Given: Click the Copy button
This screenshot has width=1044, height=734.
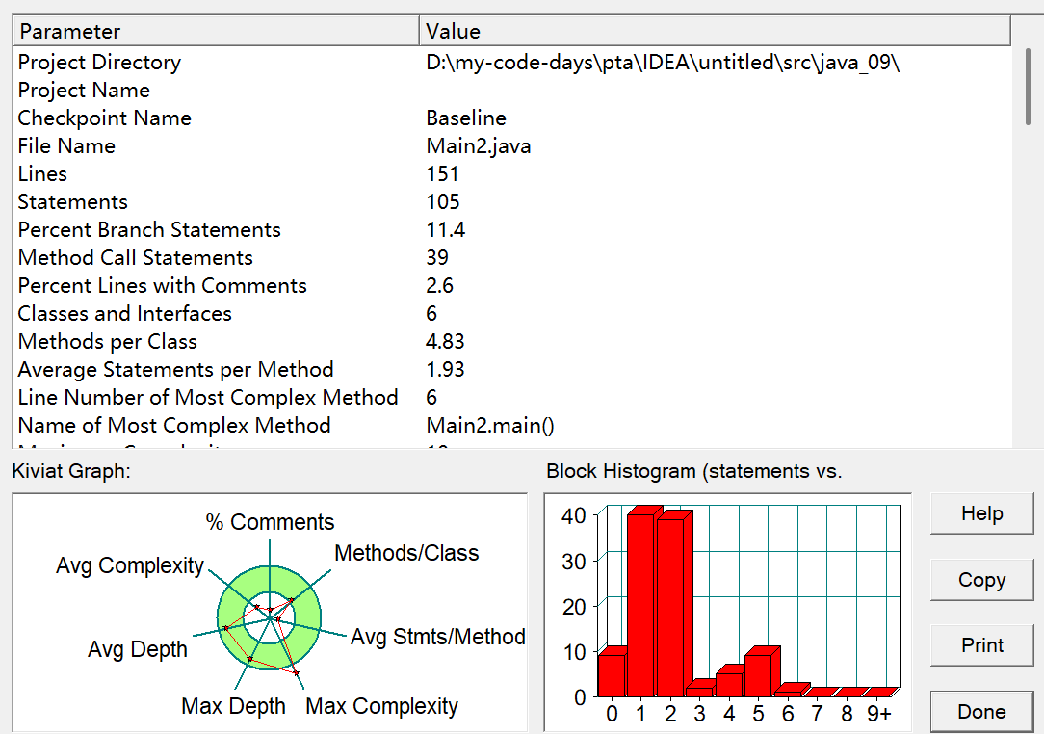Looking at the screenshot, I should (981, 580).
